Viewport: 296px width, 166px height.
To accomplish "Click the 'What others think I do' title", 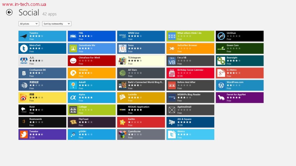I will click(189, 33).
